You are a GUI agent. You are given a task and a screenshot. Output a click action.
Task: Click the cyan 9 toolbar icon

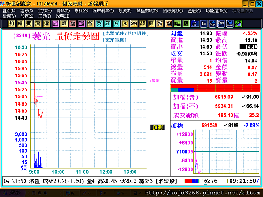[116, 24]
